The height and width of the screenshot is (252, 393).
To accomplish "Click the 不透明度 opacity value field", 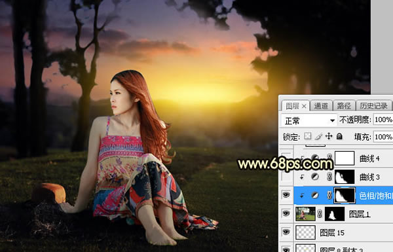I will (383, 120).
